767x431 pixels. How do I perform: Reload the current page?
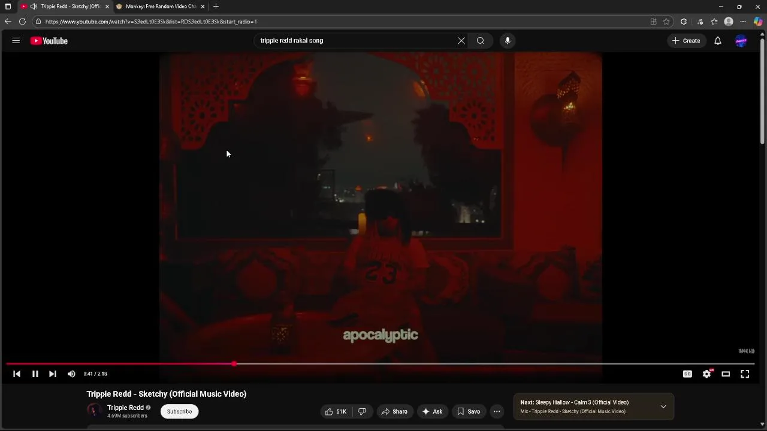click(x=22, y=22)
